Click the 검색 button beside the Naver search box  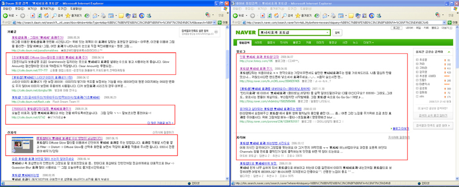click(337, 32)
